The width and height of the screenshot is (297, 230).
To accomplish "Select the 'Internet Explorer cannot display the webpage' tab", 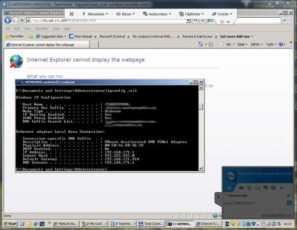I will (47, 45).
